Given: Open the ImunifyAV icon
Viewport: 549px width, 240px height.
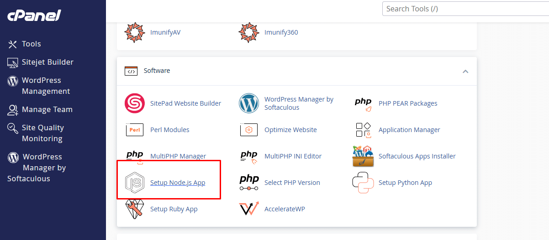Looking at the screenshot, I should (134, 32).
